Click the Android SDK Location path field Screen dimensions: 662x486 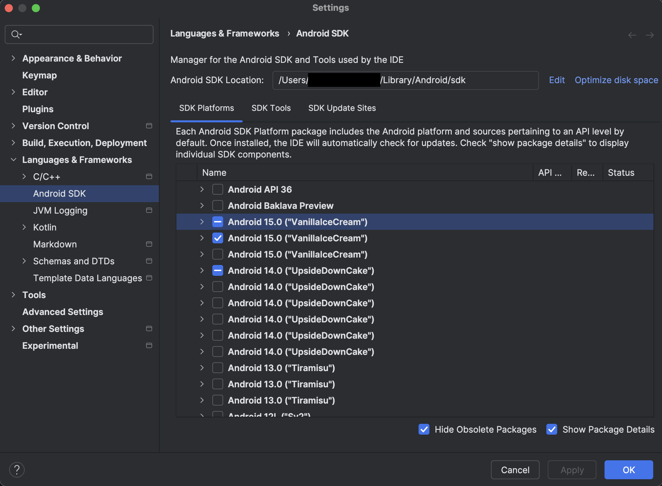pyautogui.click(x=405, y=80)
